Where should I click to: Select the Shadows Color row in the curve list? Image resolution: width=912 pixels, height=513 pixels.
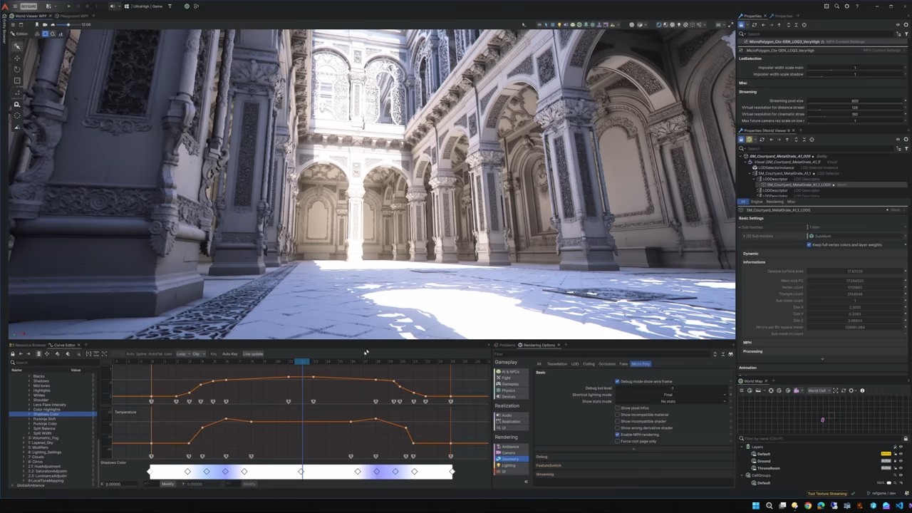coord(46,414)
